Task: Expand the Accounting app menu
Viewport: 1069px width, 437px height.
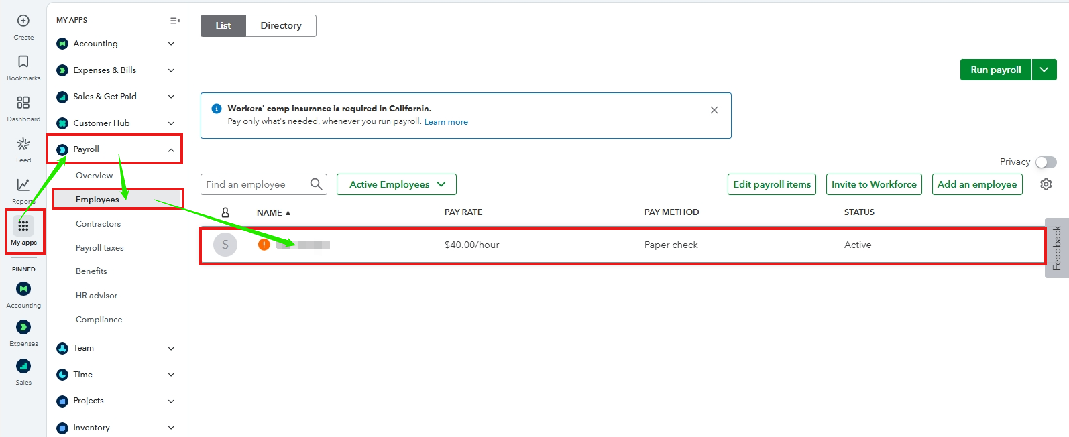Action: coord(171,44)
